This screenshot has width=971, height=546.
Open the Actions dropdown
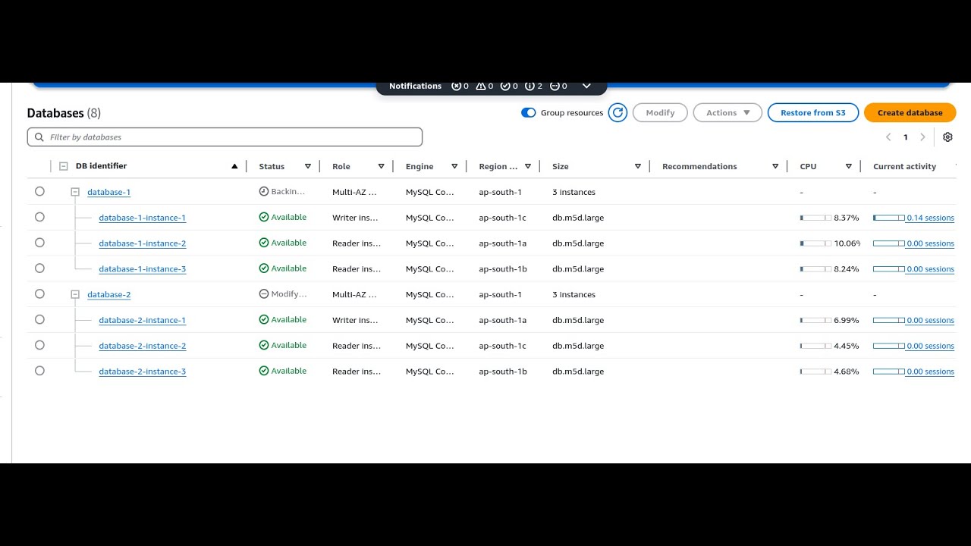(727, 113)
